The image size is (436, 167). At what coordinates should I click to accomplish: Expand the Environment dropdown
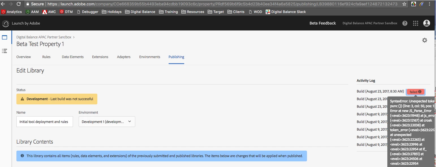point(107,122)
